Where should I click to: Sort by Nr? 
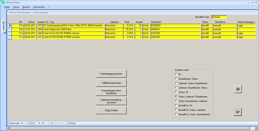(x=176, y=74)
